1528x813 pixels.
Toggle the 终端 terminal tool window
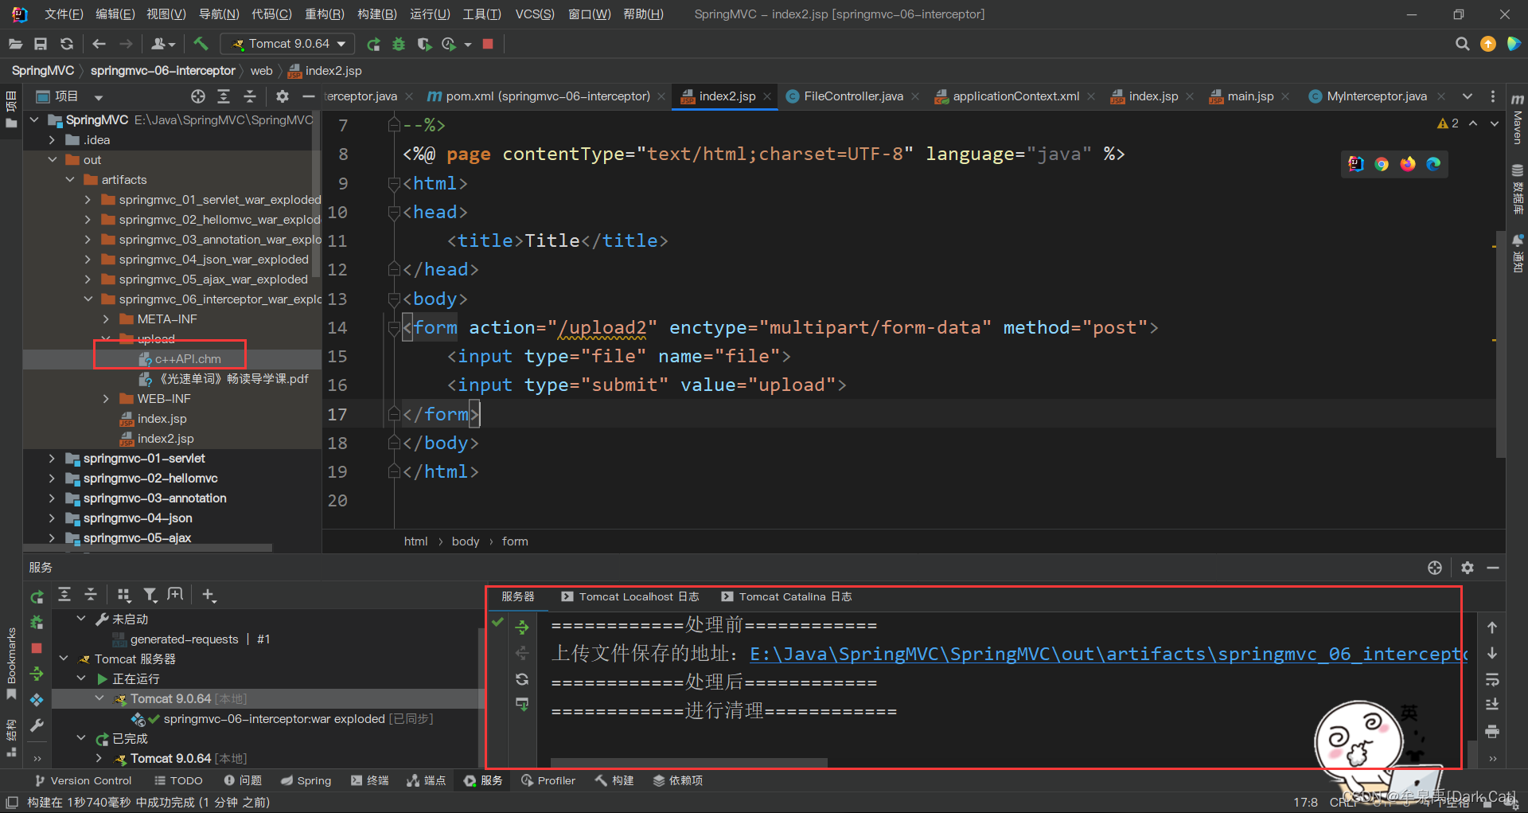pyautogui.click(x=370, y=780)
